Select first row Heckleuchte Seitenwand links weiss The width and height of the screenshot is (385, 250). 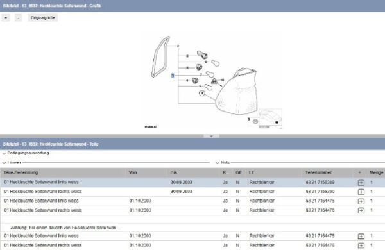pos(193,182)
